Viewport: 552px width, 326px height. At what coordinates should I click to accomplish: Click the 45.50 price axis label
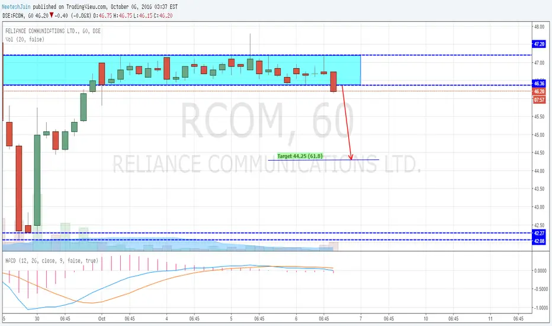(x=539, y=117)
